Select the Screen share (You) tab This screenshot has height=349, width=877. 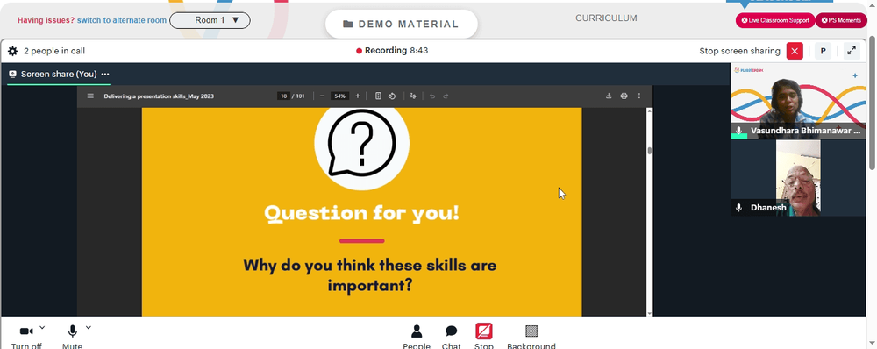(53, 74)
